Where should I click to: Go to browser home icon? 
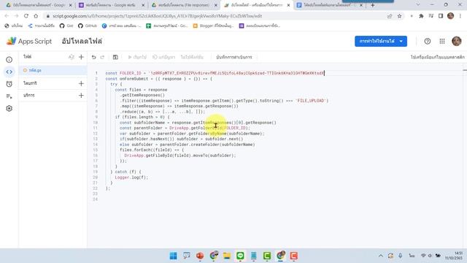[36, 16]
